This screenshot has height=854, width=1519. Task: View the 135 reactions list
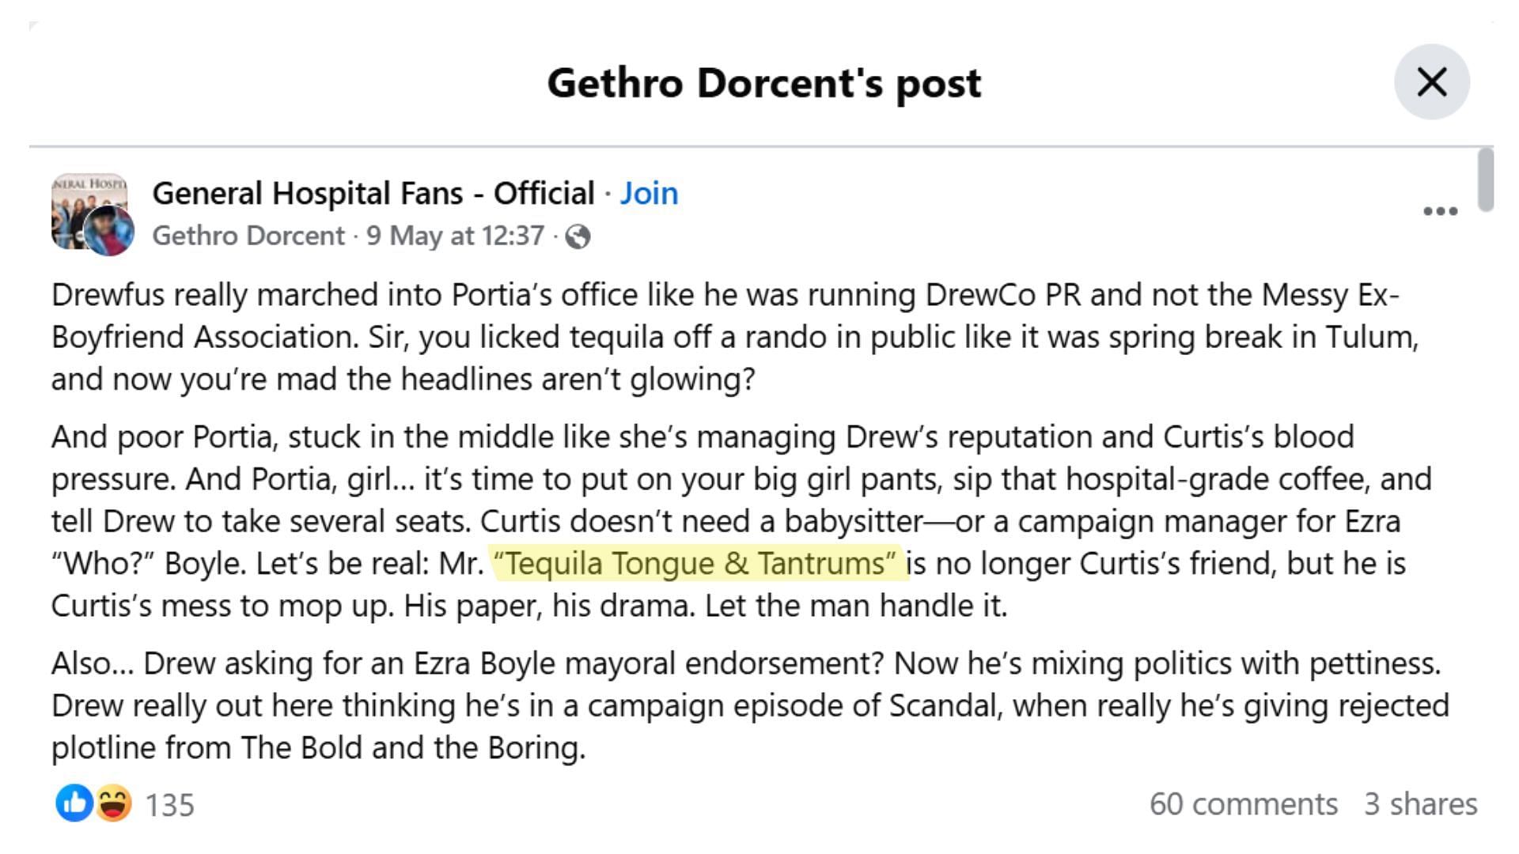169,805
